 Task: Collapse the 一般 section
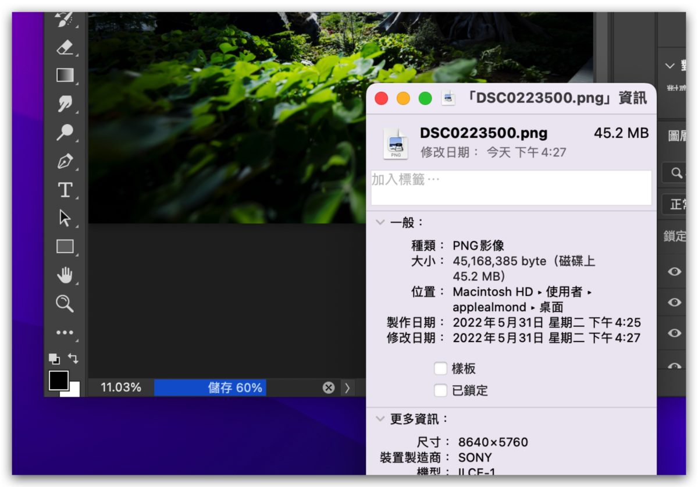tap(380, 222)
